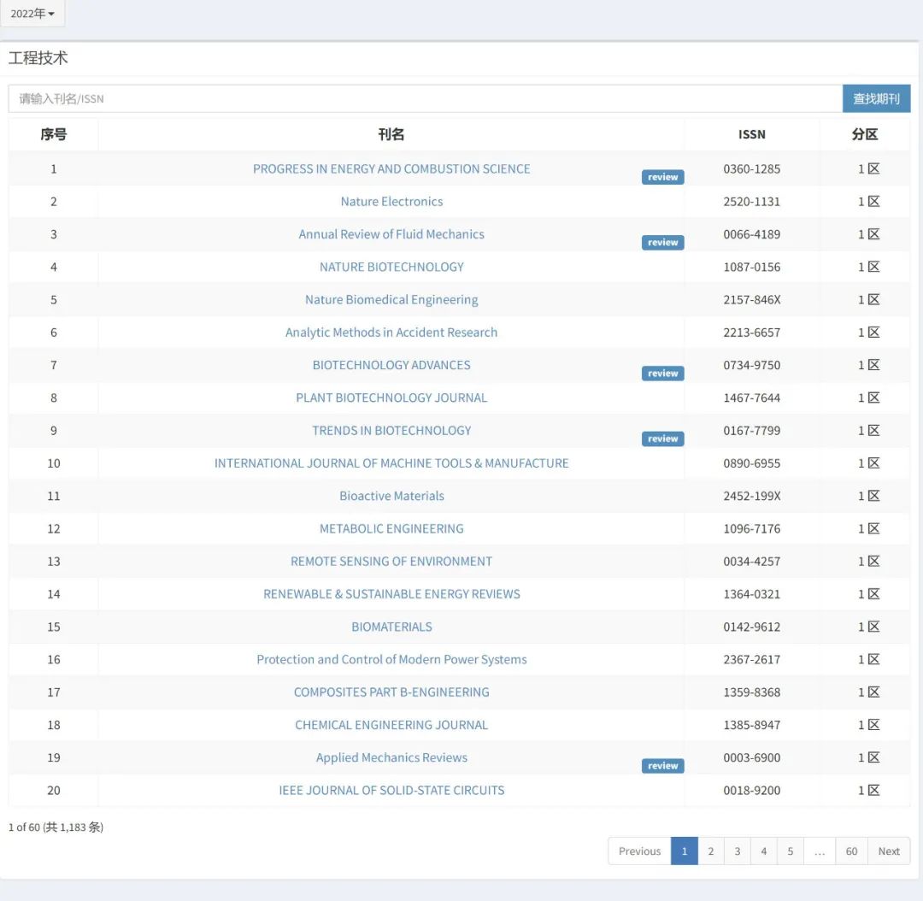
Task: Click the journal name/ISSN search field
Action: point(425,98)
